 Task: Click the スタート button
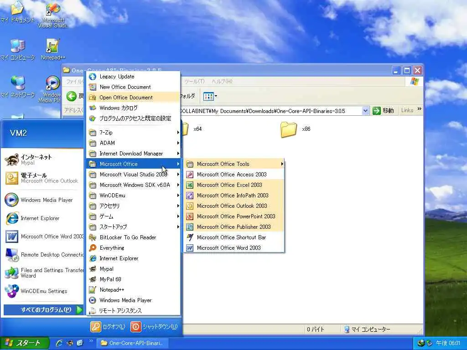[x=25, y=343]
